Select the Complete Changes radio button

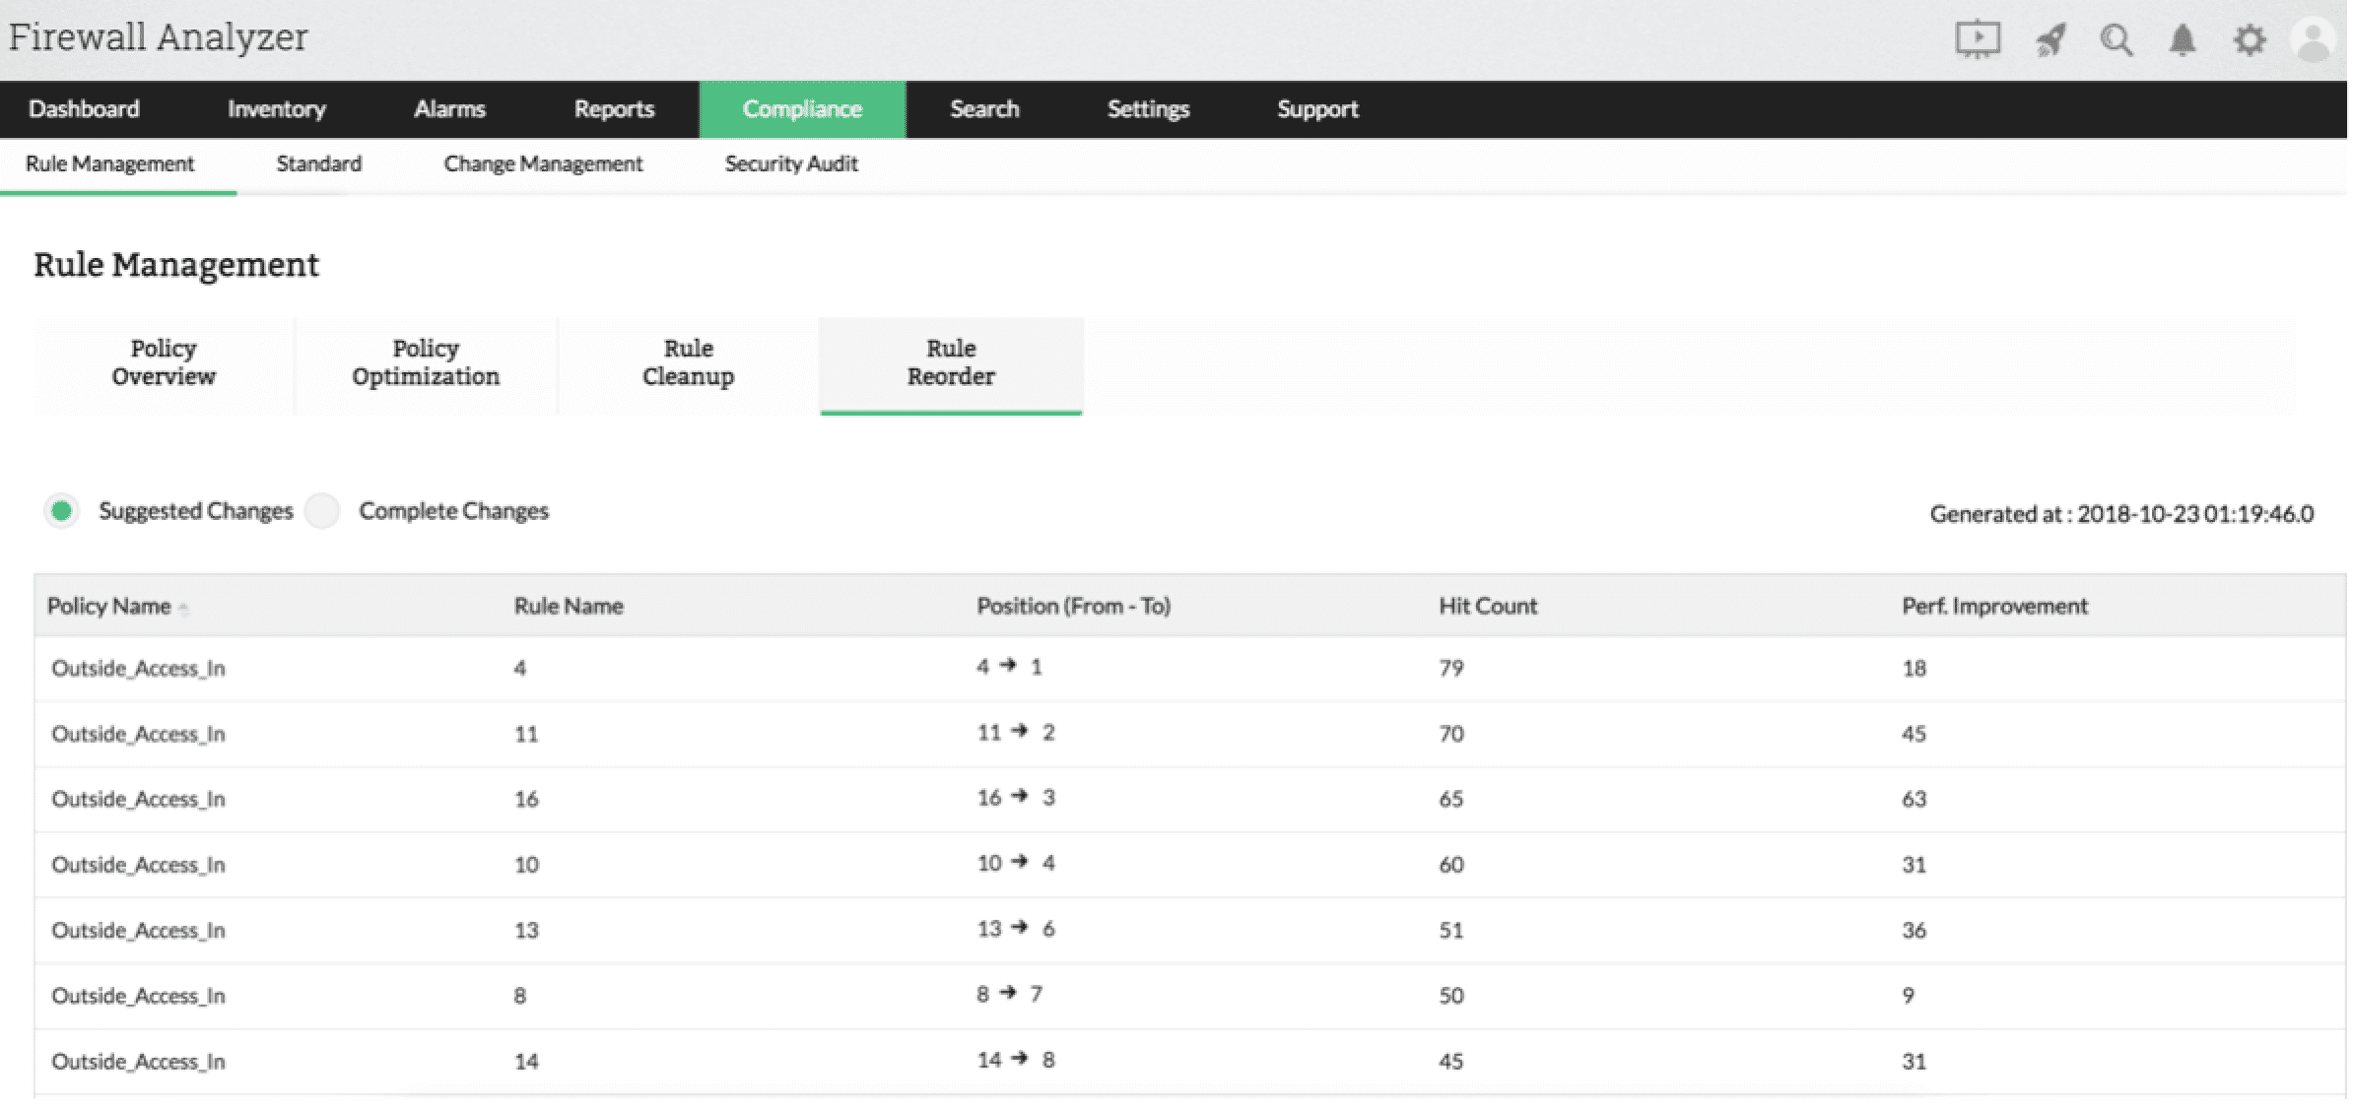point(322,511)
